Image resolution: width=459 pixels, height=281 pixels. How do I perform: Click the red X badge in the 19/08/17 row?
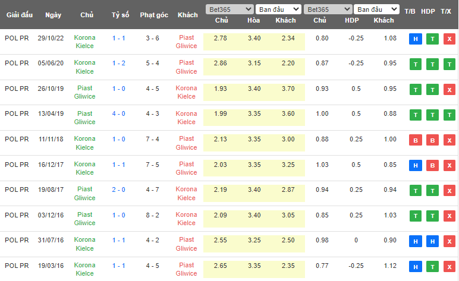(x=449, y=191)
